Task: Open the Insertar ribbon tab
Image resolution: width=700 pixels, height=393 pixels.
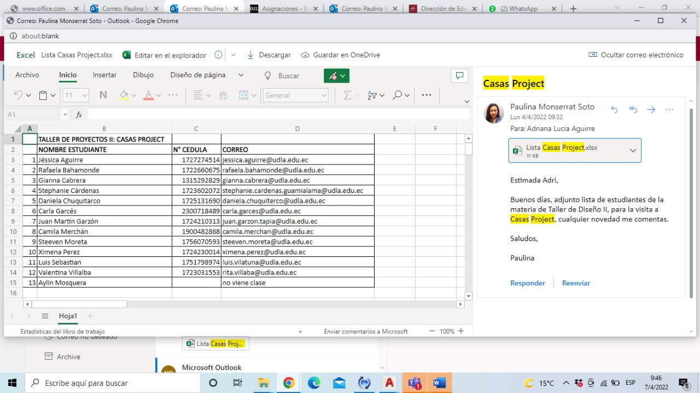Action: pos(104,75)
